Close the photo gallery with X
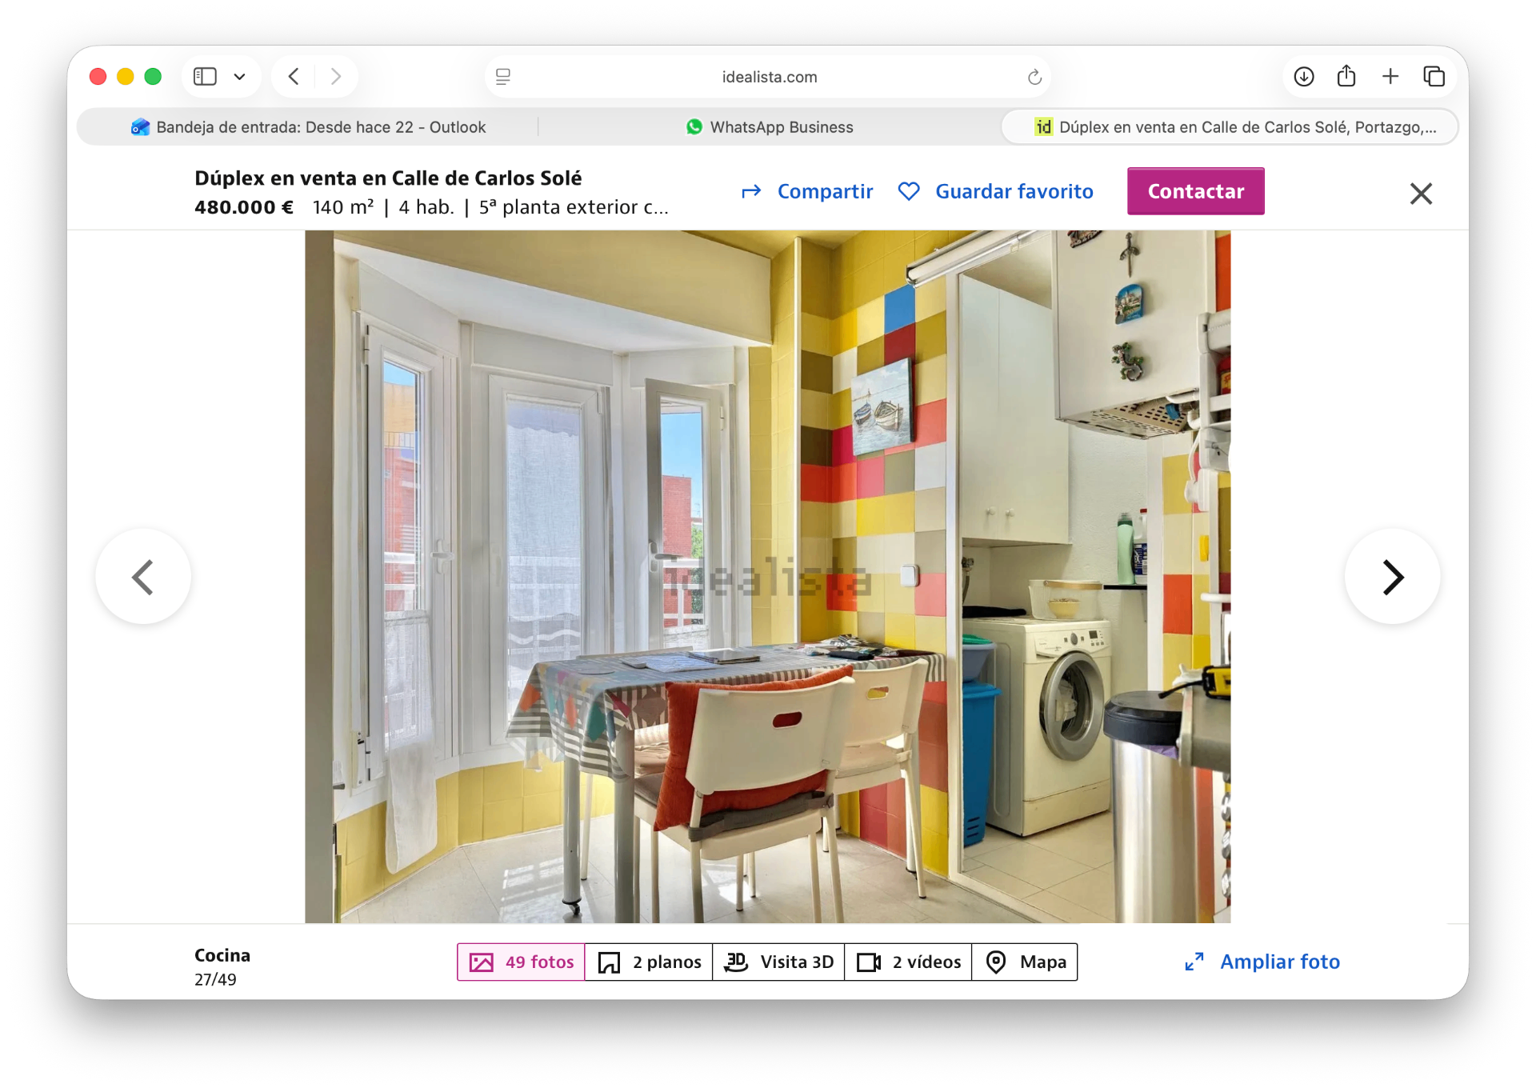 pos(1421,194)
